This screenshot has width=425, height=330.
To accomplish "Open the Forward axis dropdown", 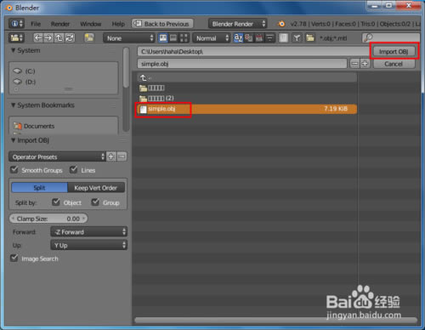I will coord(88,232).
